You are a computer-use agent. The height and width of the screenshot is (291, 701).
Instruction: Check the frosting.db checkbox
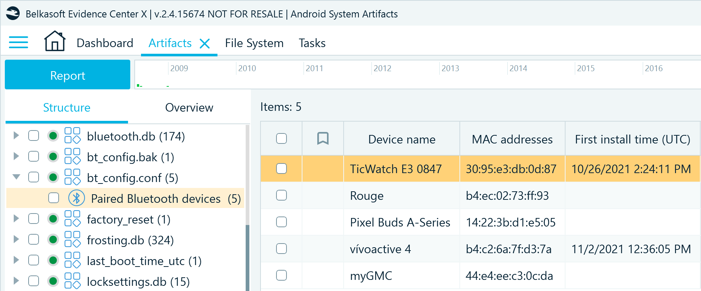(34, 239)
